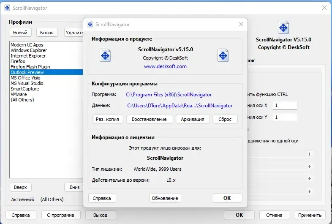Click the Y axis value field
The width and height of the screenshot is (332, 224).
(285, 117)
